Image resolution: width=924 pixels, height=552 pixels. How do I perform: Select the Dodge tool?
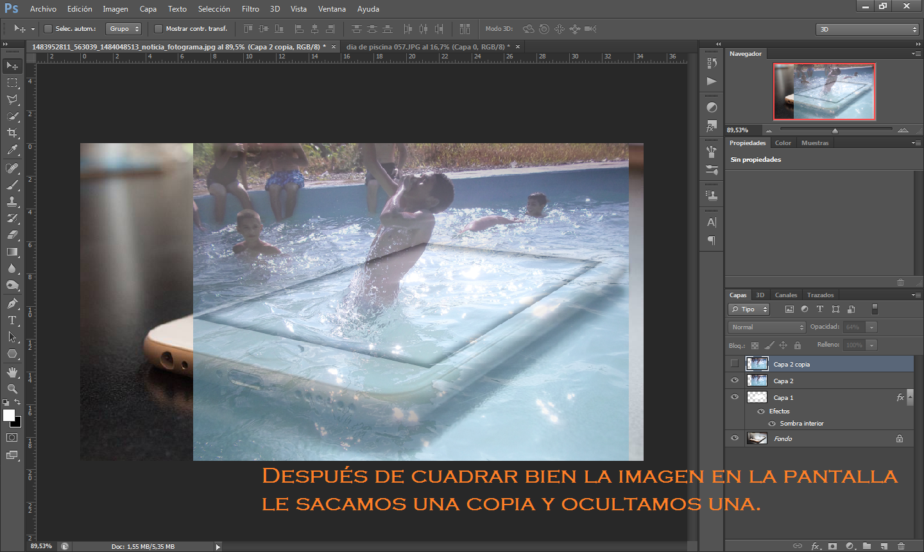coord(12,285)
